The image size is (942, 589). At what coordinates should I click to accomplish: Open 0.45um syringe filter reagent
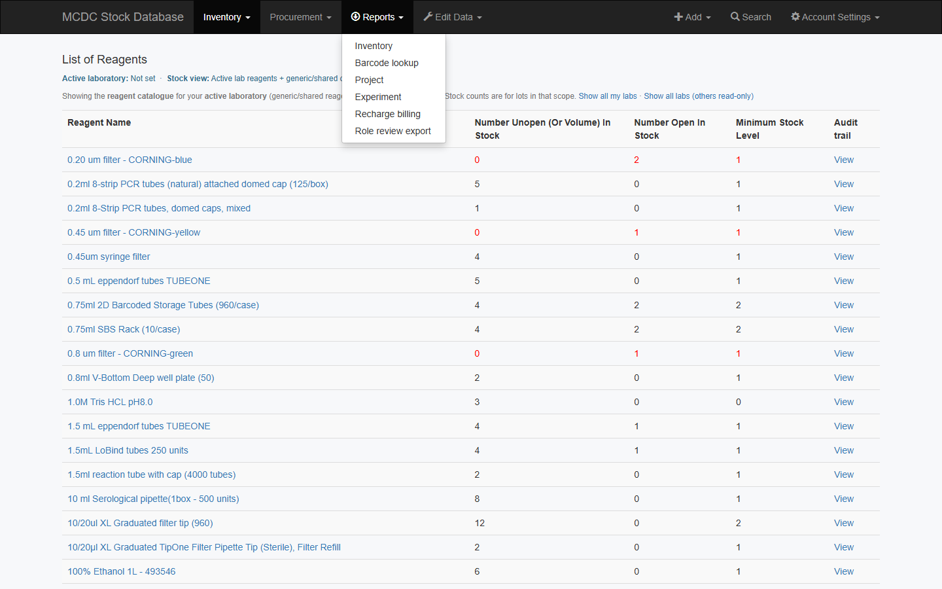tap(109, 257)
